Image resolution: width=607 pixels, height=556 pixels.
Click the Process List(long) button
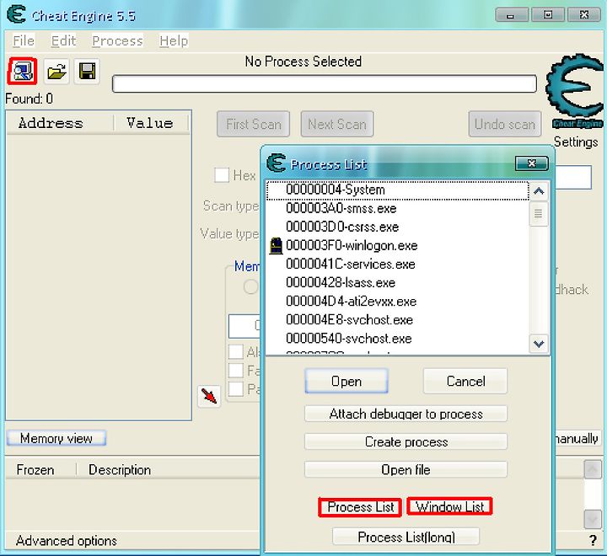406,537
